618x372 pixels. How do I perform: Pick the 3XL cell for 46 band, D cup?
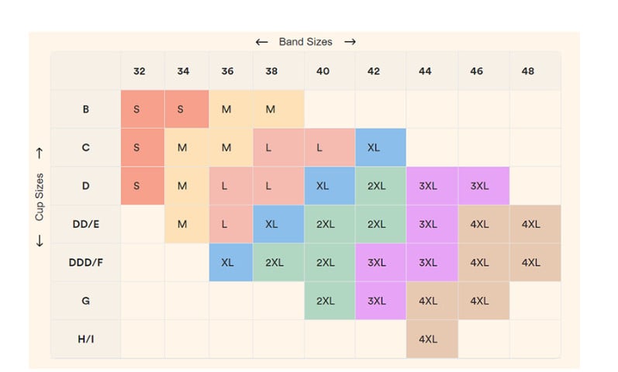(479, 186)
